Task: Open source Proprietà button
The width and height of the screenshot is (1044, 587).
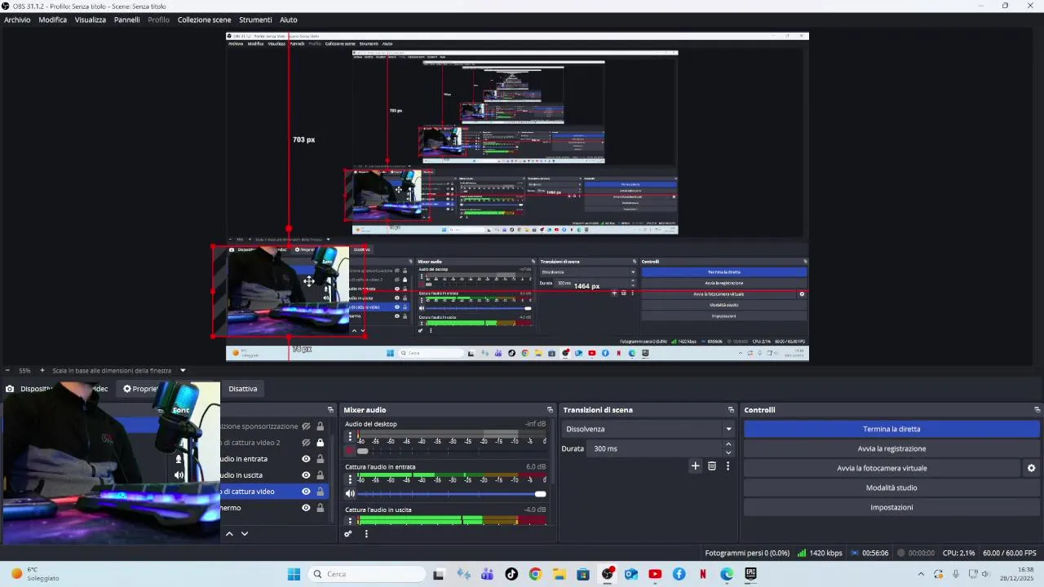Action: pos(139,389)
